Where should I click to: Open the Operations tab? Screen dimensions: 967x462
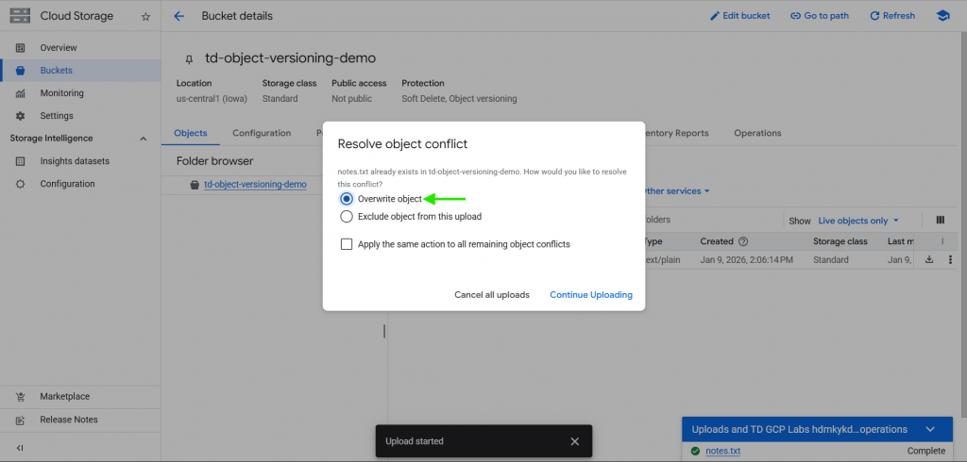pyautogui.click(x=757, y=133)
